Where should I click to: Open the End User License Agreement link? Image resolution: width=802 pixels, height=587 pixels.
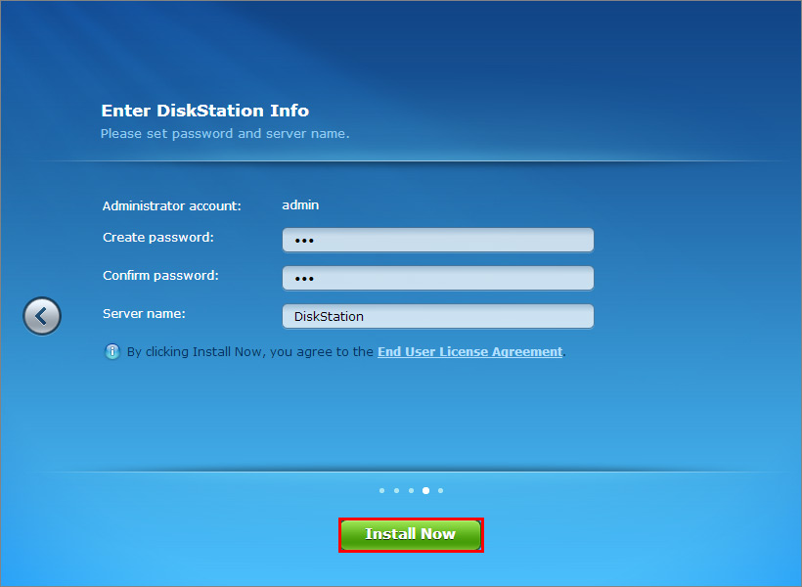(470, 351)
